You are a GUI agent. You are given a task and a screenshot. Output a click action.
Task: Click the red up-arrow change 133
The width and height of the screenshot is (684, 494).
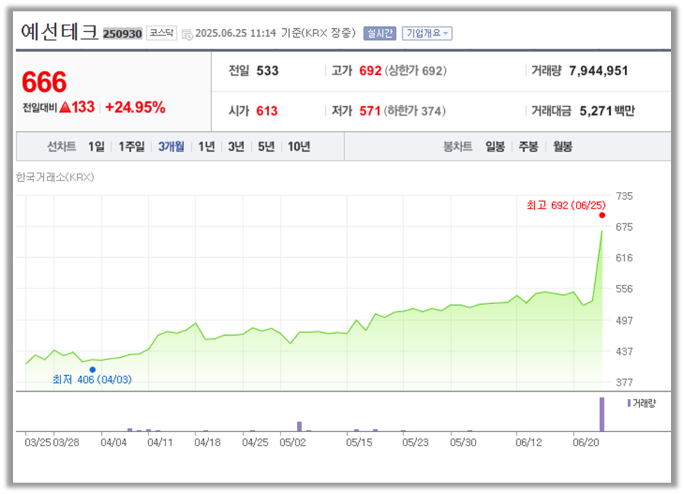(x=77, y=107)
